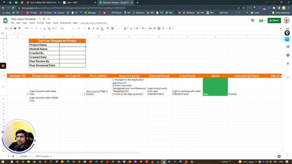Image resolution: width=292 pixels, height=164 pixels.
Task: Expand the vertical align dropdown
Action: click(132, 28)
